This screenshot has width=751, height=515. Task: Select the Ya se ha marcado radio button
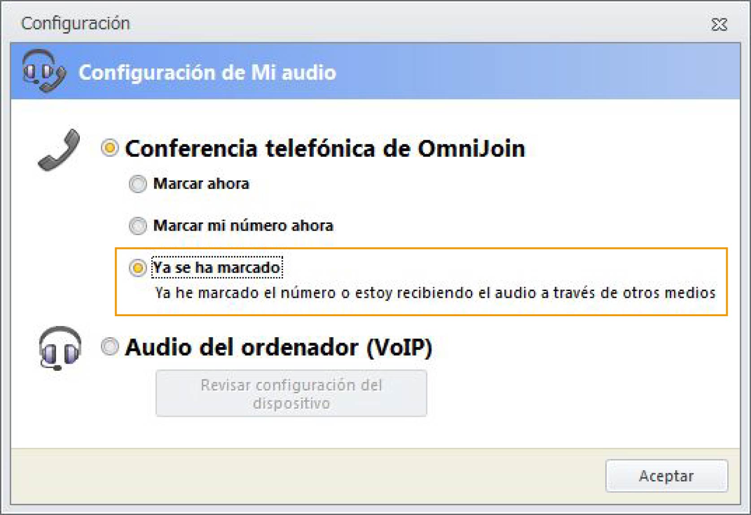[x=138, y=268]
